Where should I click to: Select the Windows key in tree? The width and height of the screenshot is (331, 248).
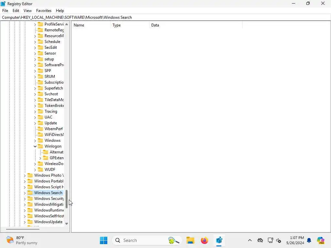[52, 140]
